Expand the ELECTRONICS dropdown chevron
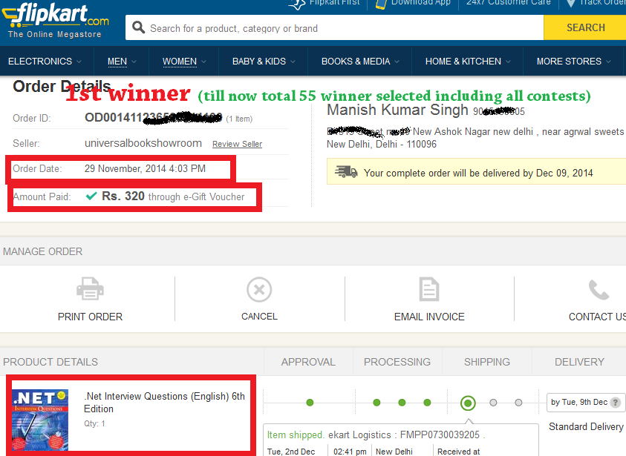 click(x=79, y=62)
